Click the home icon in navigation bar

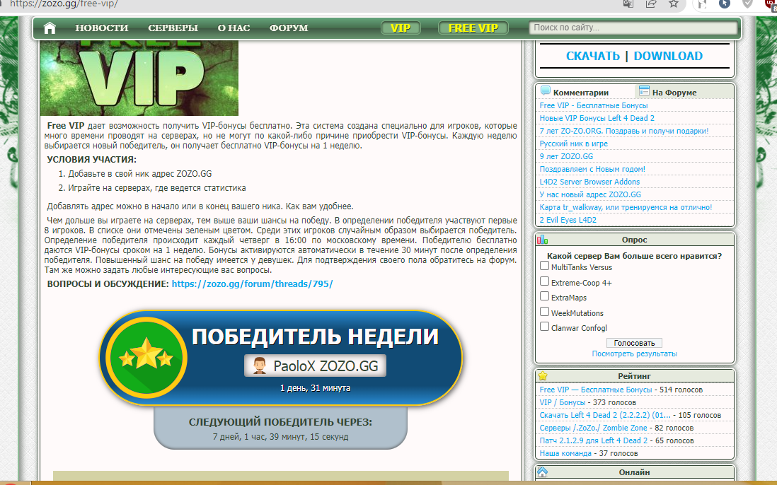click(50, 28)
